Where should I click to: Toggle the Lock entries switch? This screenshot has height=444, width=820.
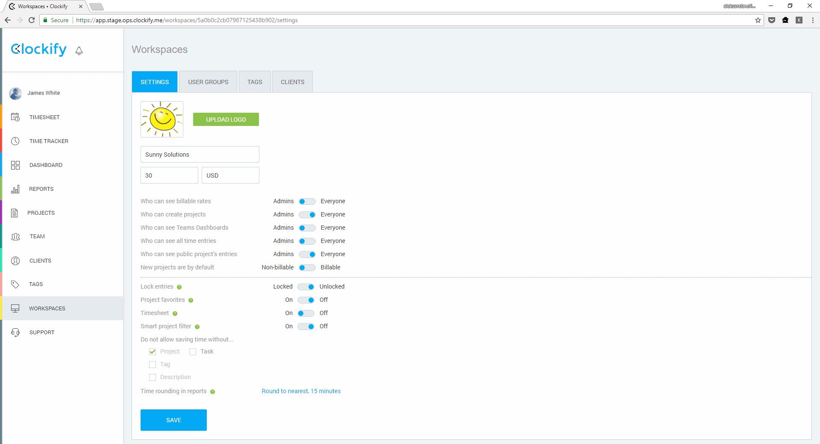coord(306,287)
